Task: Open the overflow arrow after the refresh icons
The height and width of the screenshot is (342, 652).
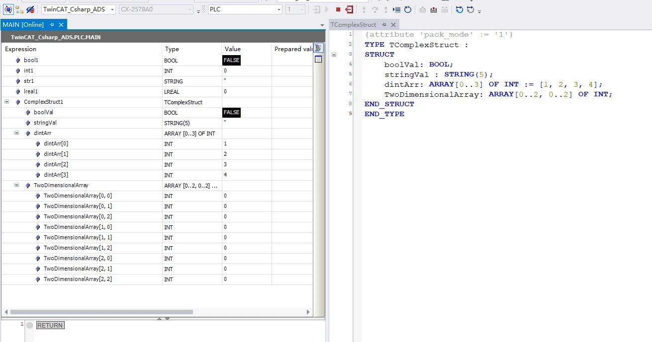Action: [x=479, y=11]
